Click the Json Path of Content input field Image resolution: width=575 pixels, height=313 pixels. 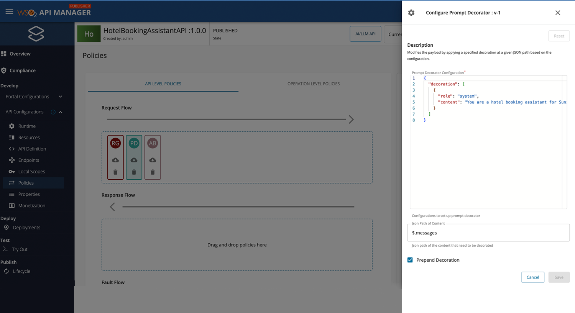click(x=488, y=233)
